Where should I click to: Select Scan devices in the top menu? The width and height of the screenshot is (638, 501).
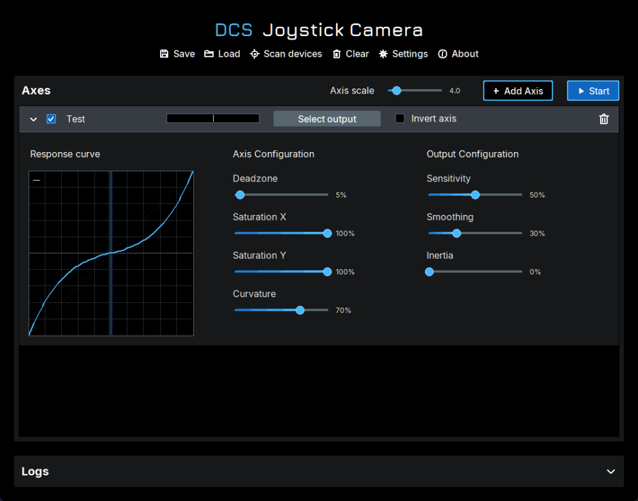tap(286, 54)
